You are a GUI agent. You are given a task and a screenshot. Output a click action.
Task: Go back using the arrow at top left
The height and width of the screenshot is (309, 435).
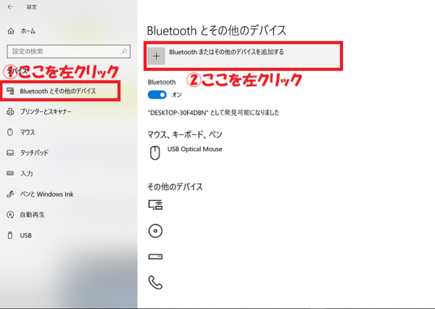point(10,7)
